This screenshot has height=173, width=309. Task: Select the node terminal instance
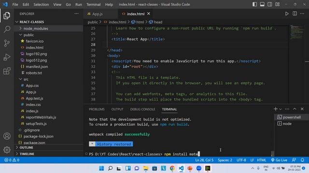[292, 124]
